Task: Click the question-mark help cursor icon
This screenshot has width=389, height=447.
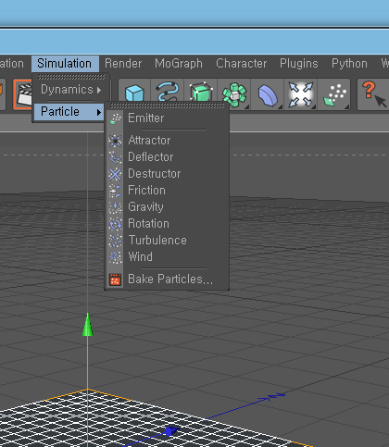Action: (373, 94)
